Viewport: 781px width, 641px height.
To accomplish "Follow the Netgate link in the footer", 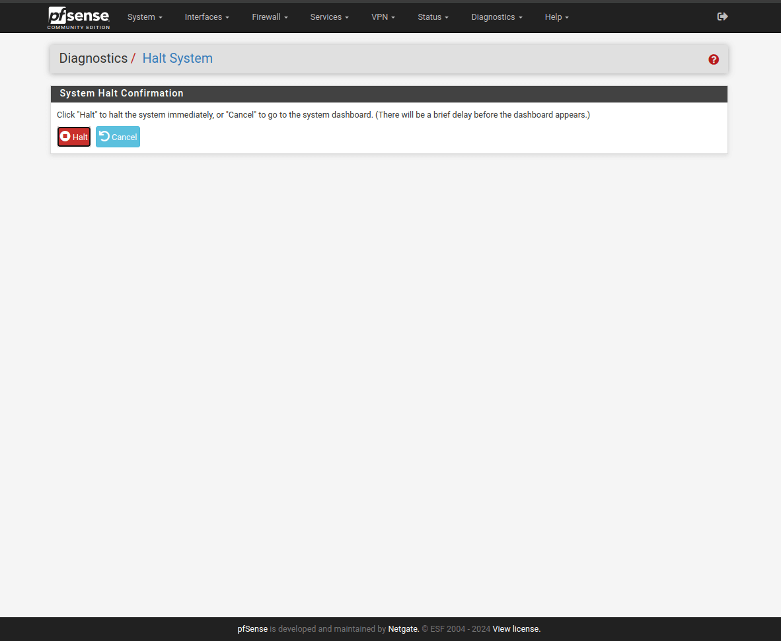I will coord(403,629).
